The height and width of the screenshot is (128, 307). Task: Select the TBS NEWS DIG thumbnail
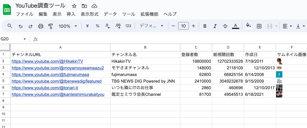point(279,81)
